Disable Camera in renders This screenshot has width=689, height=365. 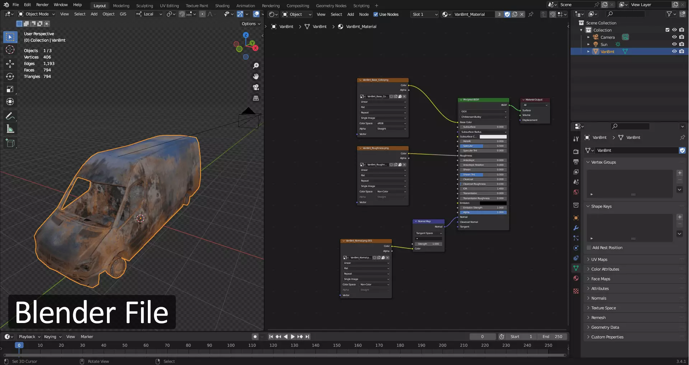(681, 37)
